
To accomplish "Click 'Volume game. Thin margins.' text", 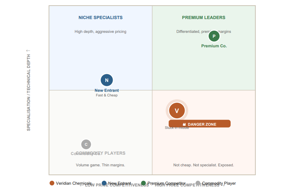I will (x=101, y=165).
